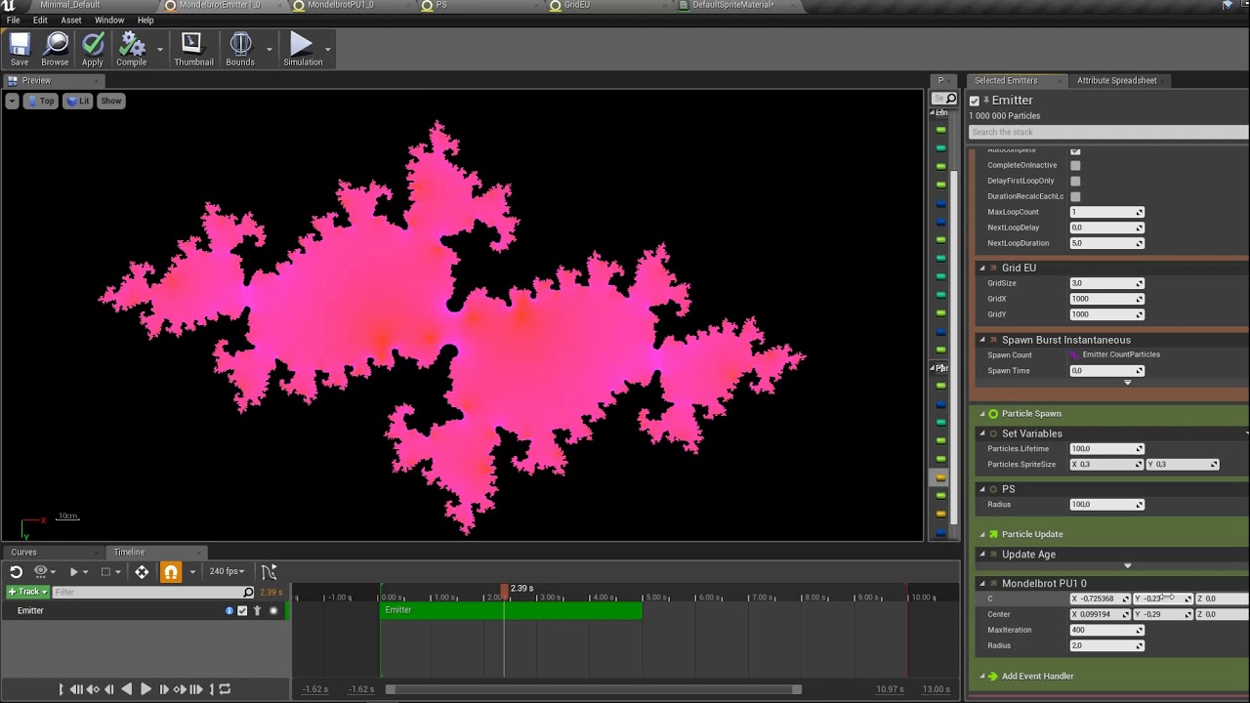Viewport: 1250px width, 703px height.
Task: Reset the timeline with the circular arrow icon
Action: (x=17, y=572)
